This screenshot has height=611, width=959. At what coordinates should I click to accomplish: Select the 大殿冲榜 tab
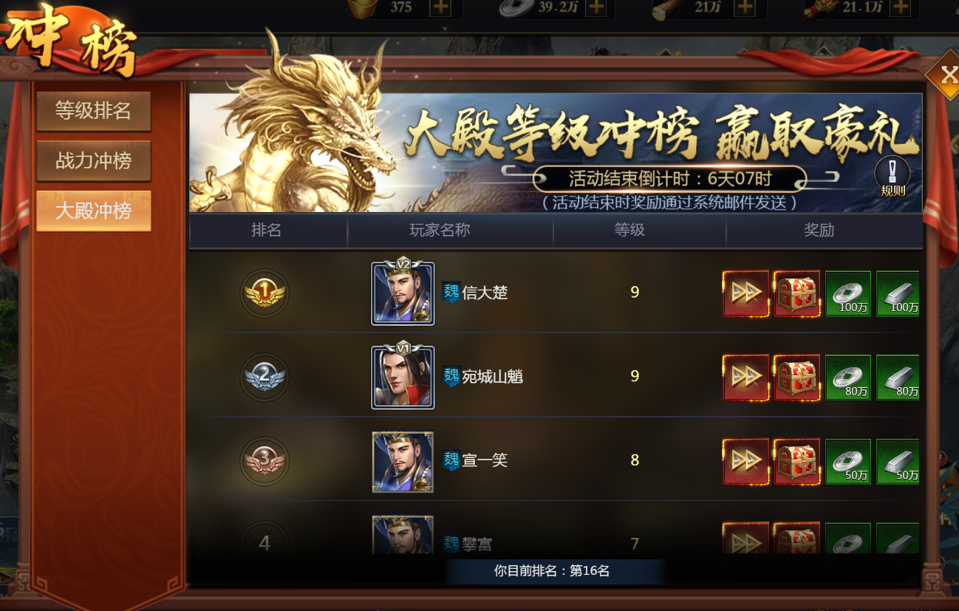[x=94, y=211]
